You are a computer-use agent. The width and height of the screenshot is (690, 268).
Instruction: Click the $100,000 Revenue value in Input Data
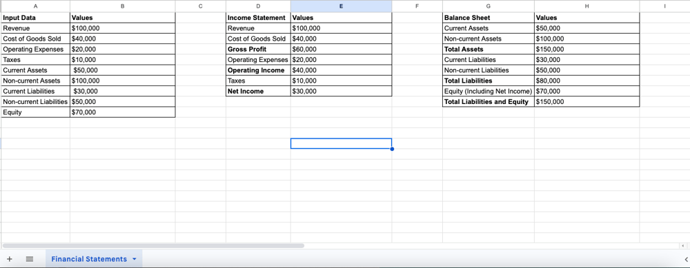[x=122, y=28]
